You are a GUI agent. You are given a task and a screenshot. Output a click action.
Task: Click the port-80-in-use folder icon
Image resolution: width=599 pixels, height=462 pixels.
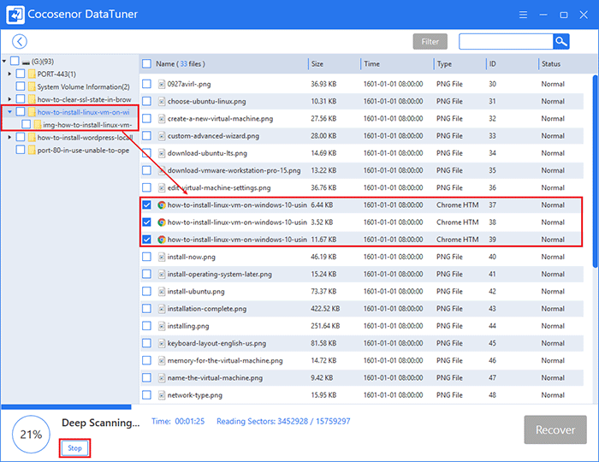point(32,150)
